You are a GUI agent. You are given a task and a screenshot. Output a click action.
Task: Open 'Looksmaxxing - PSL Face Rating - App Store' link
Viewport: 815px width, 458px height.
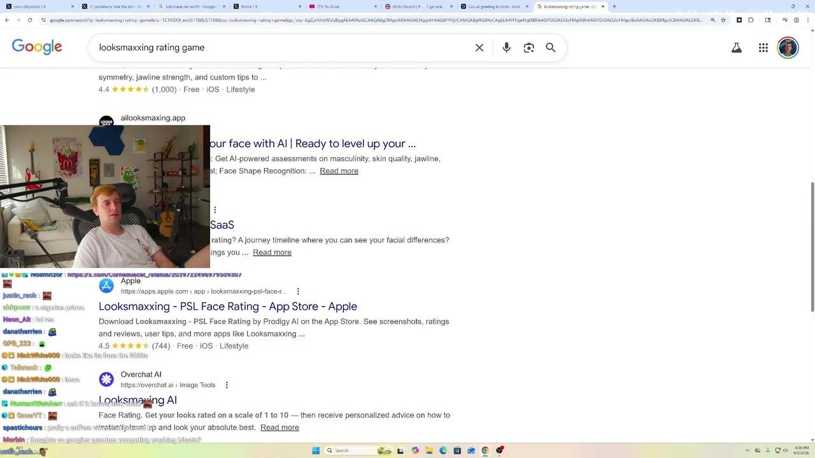pyautogui.click(x=228, y=306)
